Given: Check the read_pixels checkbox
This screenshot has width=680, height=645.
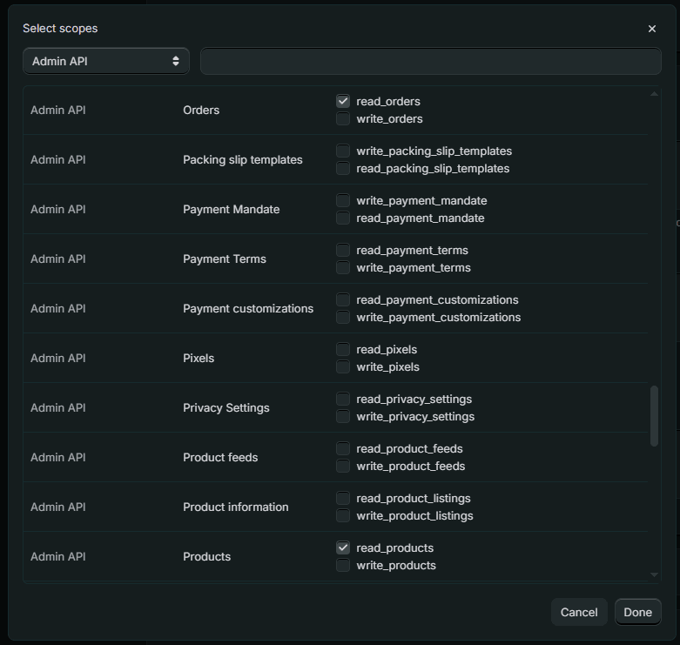Looking at the screenshot, I should (x=343, y=349).
